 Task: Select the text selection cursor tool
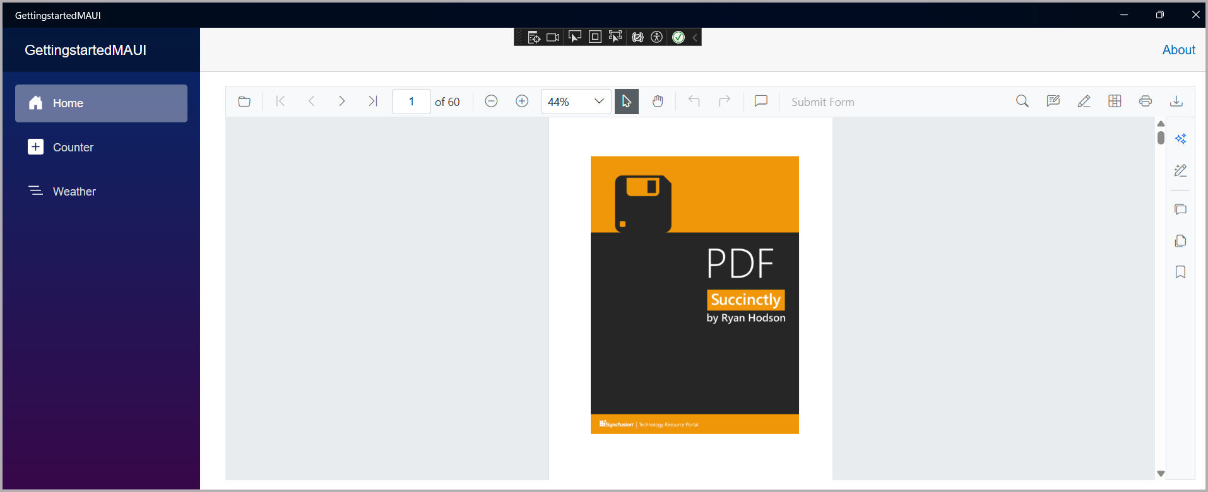(627, 102)
